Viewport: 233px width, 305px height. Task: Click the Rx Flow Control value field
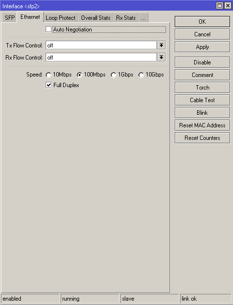(101, 57)
